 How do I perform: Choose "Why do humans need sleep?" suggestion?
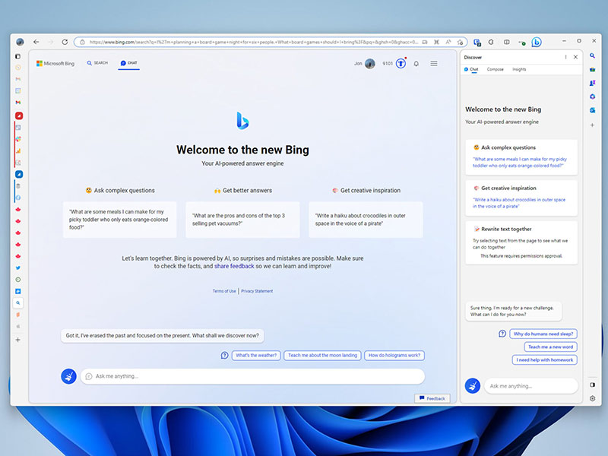(x=543, y=334)
